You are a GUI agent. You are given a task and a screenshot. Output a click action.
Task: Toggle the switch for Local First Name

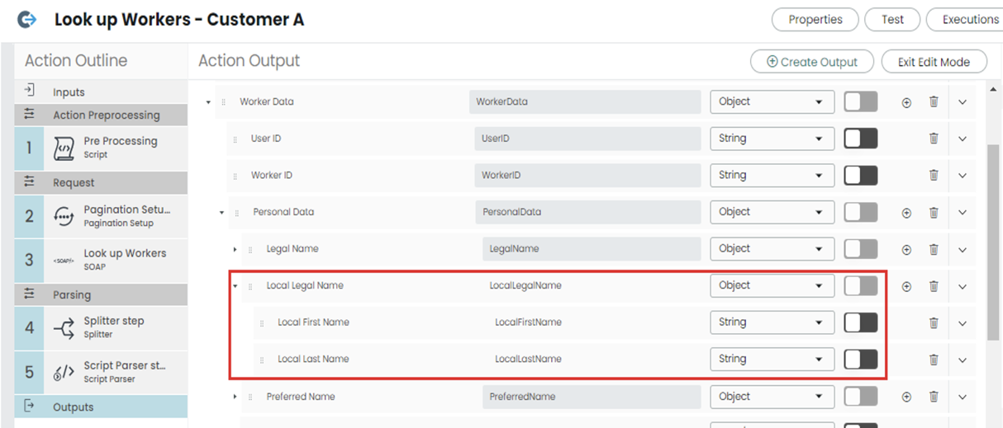(x=860, y=322)
